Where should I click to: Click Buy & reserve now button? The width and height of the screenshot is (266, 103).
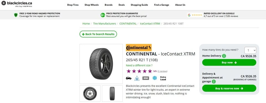(x=229, y=88)
